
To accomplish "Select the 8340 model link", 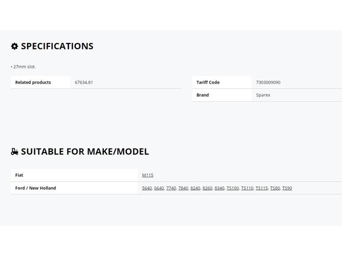I will tap(220, 188).
